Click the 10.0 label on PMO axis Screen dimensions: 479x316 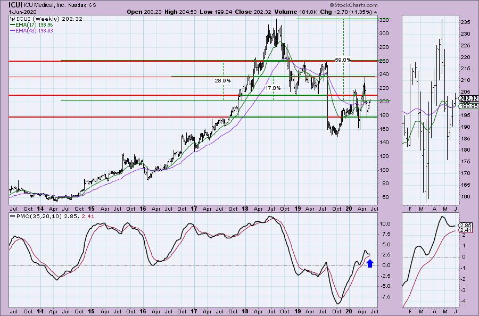385,223
